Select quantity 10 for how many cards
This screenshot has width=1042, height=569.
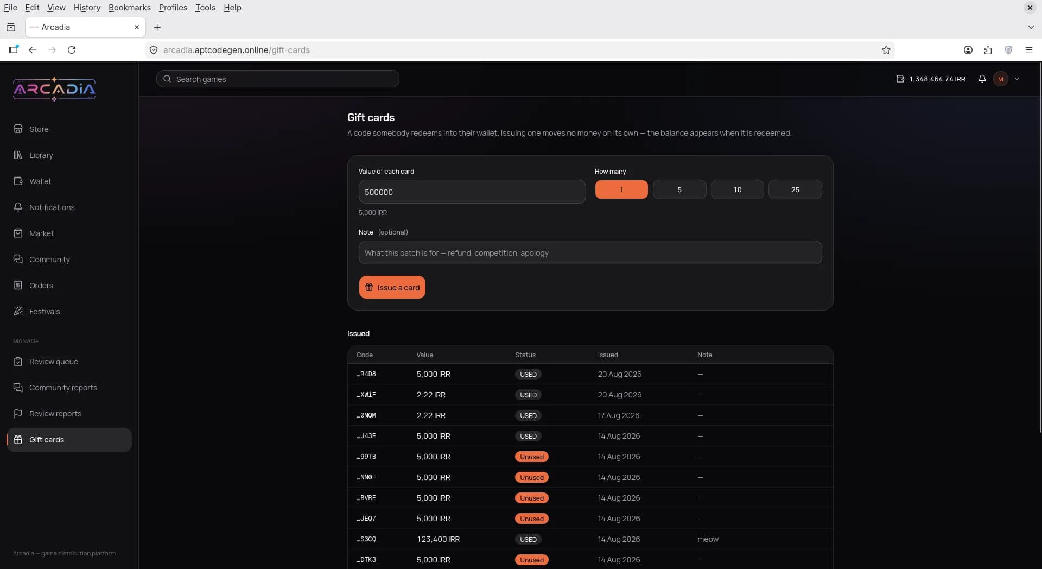coord(738,189)
